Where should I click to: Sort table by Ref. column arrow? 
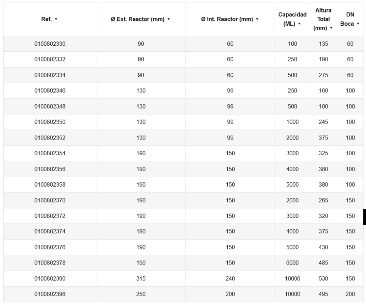tap(56, 19)
